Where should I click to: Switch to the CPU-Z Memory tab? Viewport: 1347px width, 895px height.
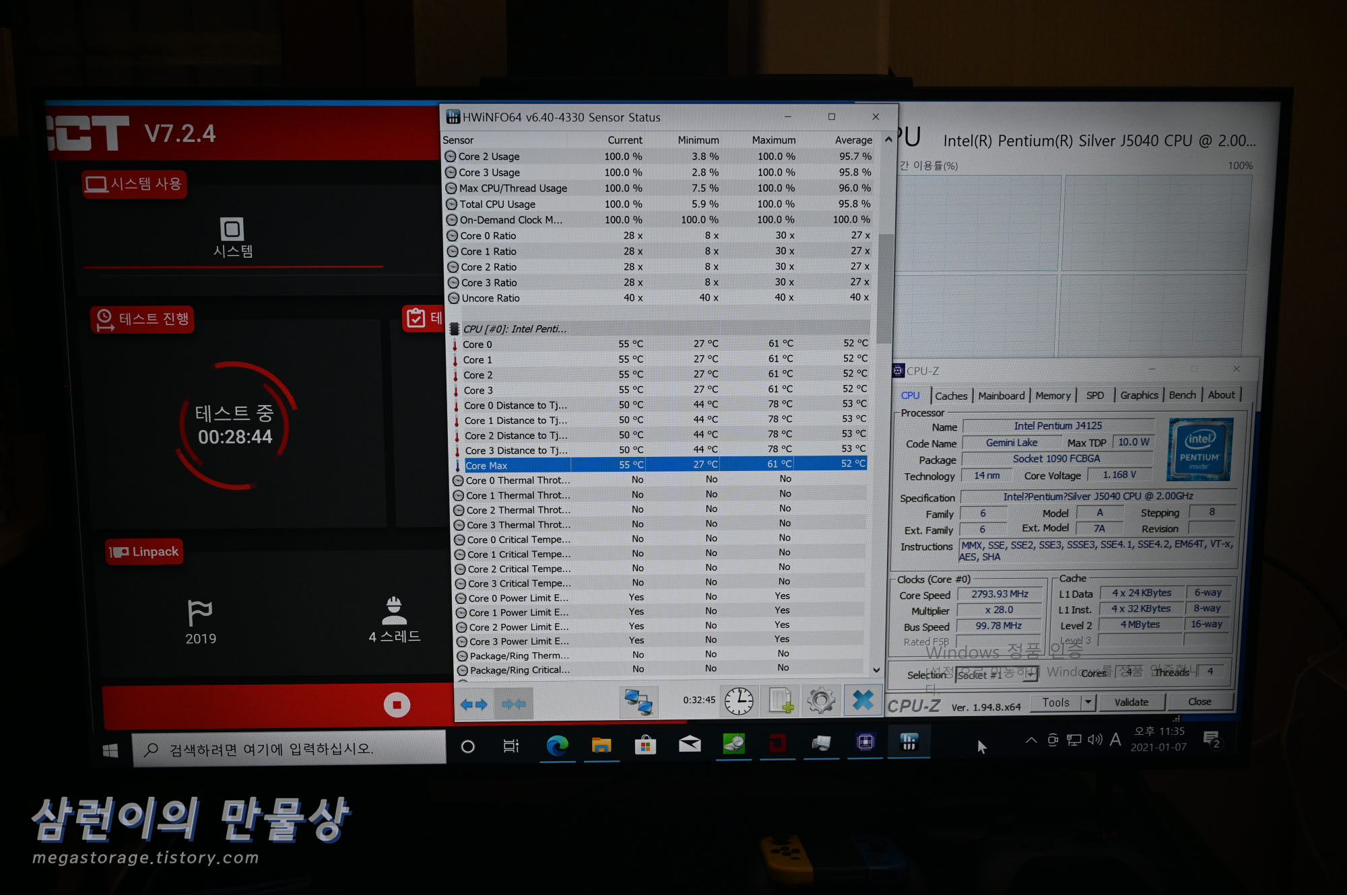tap(1053, 396)
